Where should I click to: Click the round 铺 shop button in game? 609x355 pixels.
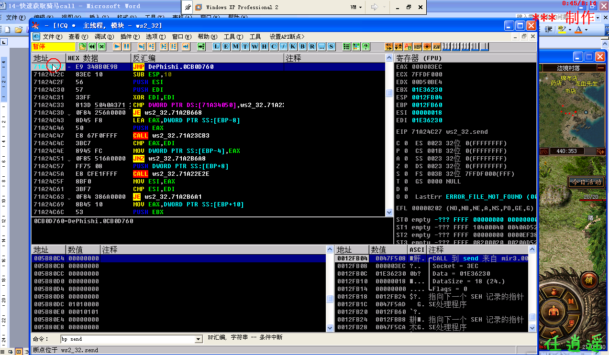coord(588,280)
